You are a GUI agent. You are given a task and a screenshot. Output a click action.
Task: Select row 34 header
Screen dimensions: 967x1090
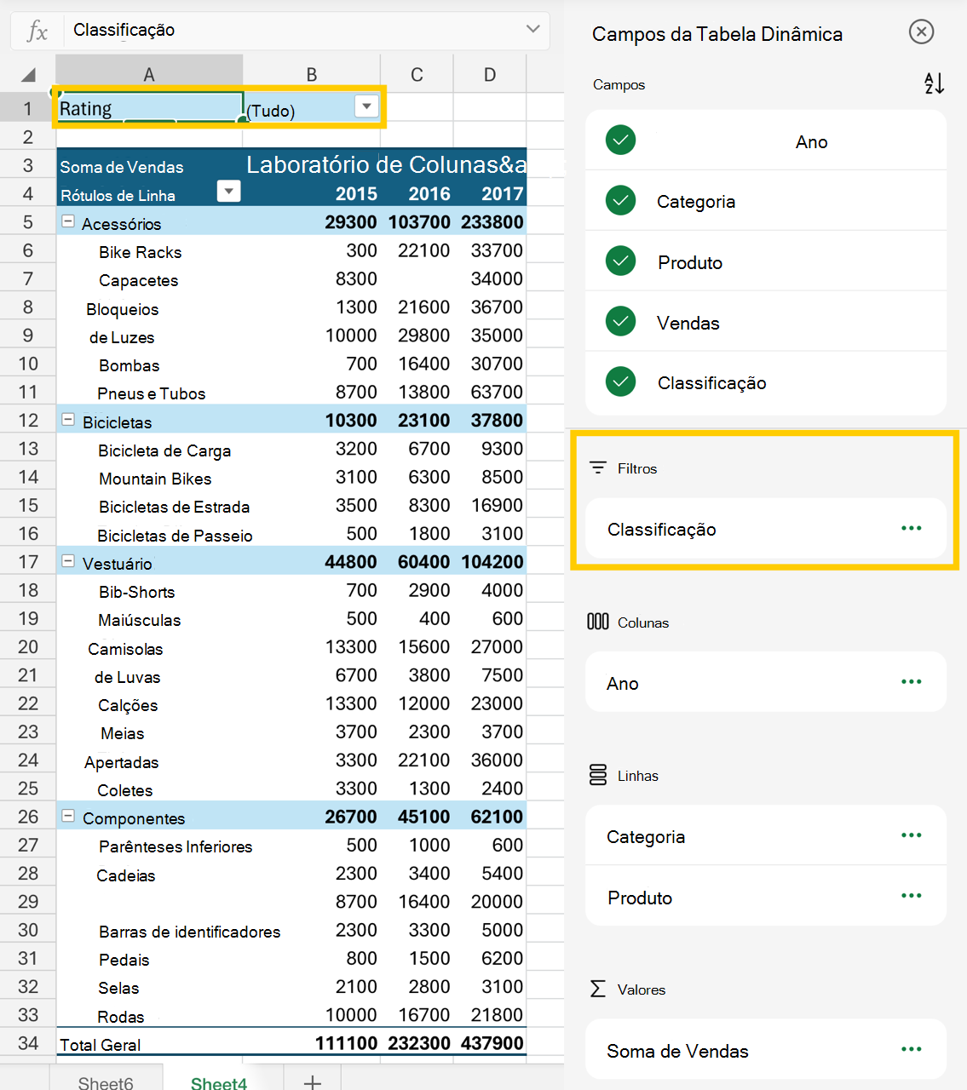28,1043
